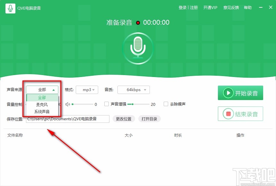Enable the 声音增强 checkbox
The height and width of the screenshot is (186, 276).
pyautogui.click(x=107, y=104)
